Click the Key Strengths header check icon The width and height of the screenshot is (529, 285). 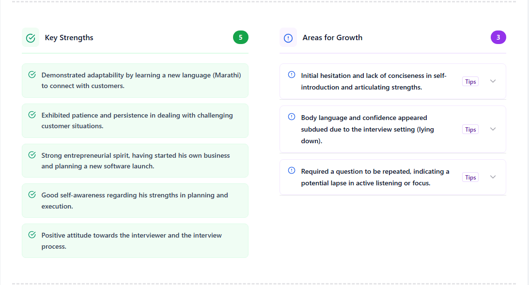click(31, 38)
